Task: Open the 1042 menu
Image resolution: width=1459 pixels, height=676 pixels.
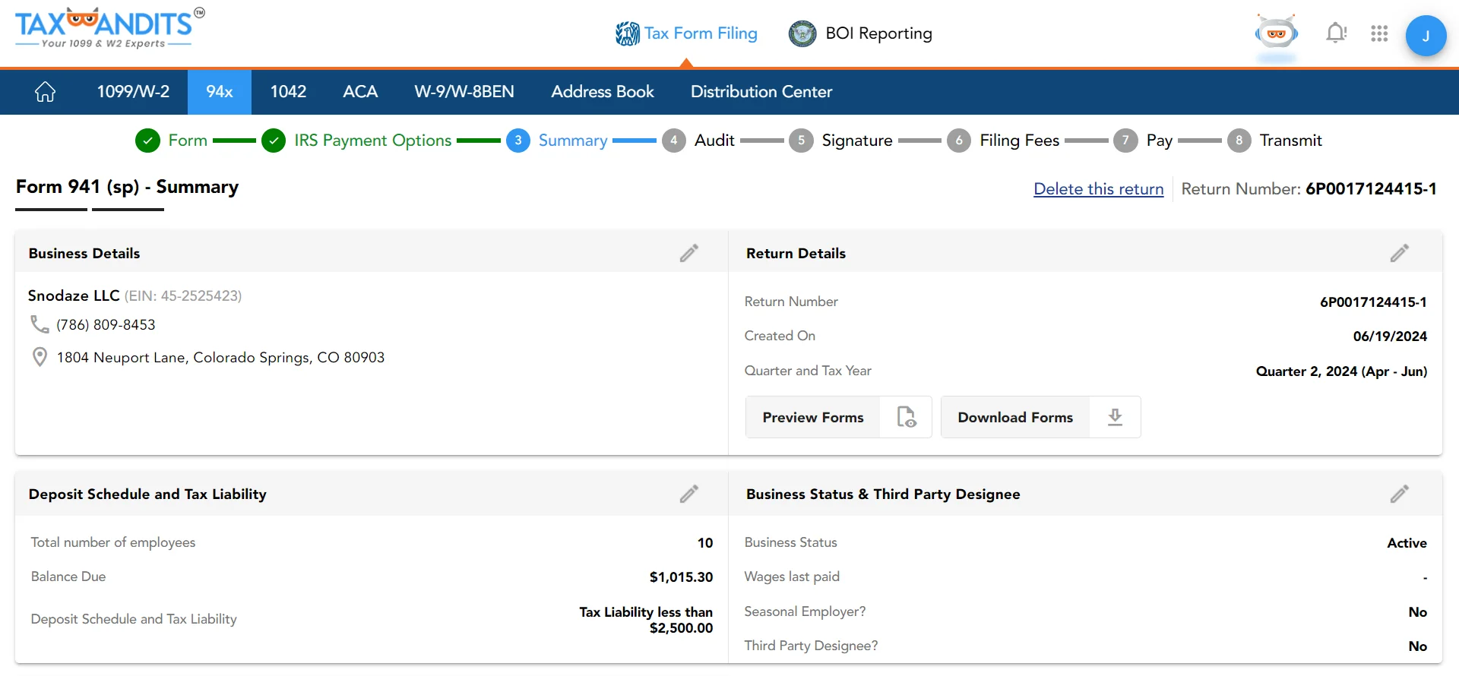Action: pyautogui.click(x=288, y=92)
